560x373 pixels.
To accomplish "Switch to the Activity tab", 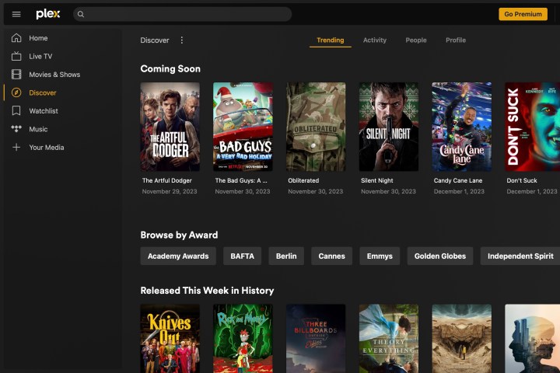I will (374, 40).
